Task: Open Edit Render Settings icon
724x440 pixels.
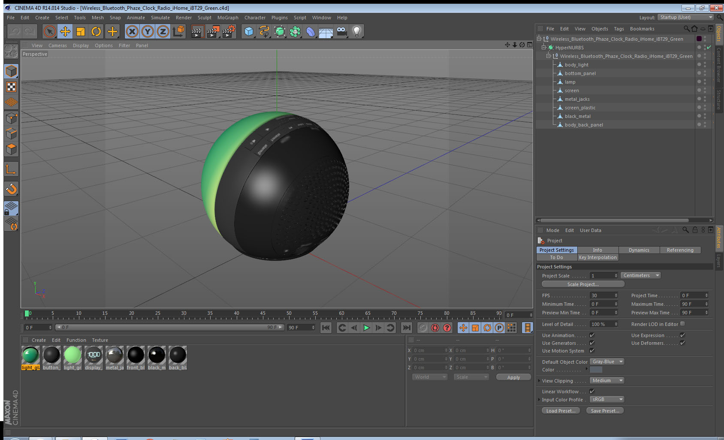Action: coord(229,31)
